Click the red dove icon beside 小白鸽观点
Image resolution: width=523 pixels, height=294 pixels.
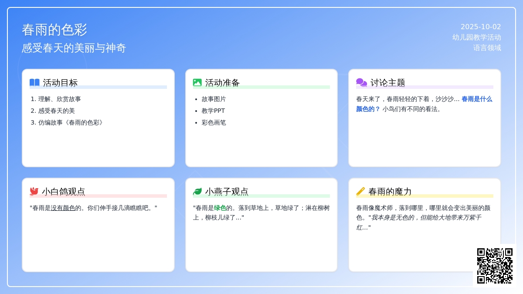coord(34,191)
